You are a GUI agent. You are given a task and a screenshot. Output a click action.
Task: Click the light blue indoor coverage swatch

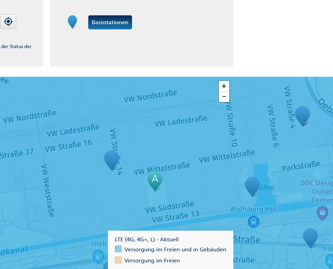118,249
